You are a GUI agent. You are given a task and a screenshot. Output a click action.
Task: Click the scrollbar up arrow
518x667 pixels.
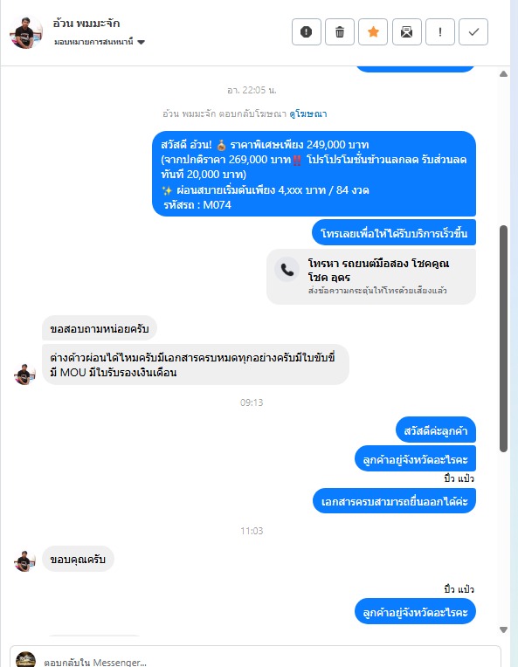(503, 74)
